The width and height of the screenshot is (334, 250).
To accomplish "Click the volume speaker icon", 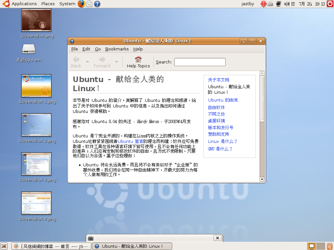I will tap(287, 4).
